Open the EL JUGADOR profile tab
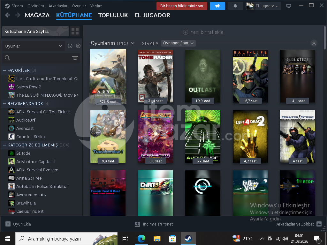This screenshot has height=245, width=327. point(152,15)
